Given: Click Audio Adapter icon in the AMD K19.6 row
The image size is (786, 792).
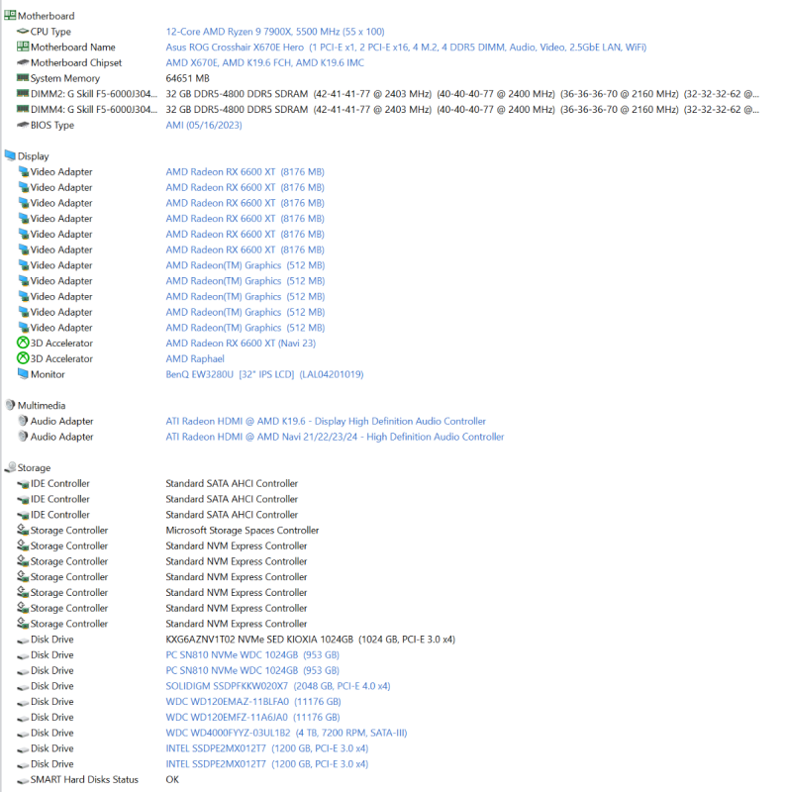Looking at the screenshot, I should pyautogui.click(x=23, y=421).
